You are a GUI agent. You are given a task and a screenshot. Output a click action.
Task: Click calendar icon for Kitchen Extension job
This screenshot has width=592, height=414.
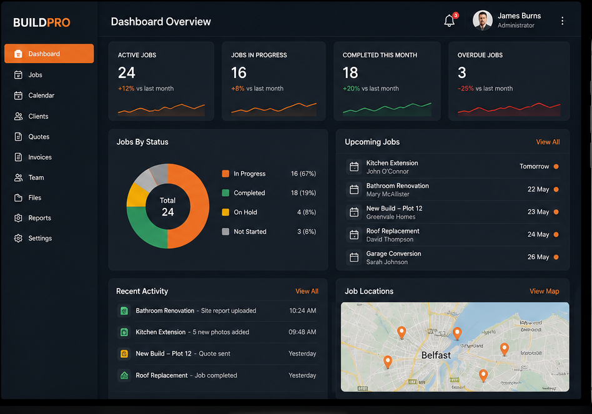(x=354, y=167)
